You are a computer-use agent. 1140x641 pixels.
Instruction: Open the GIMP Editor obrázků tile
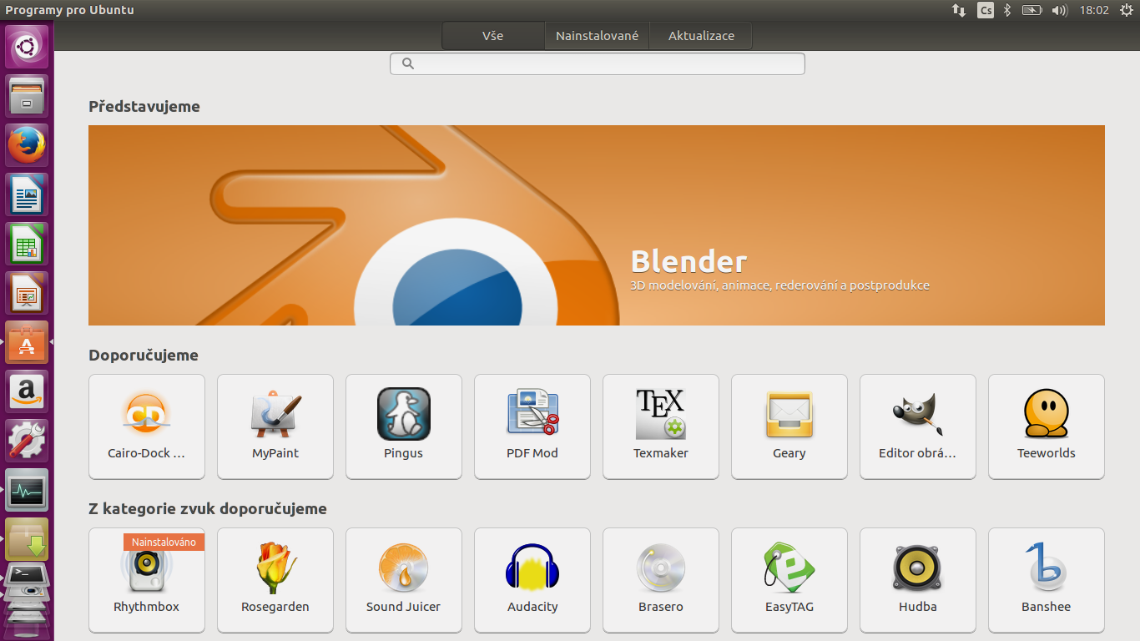918,426
